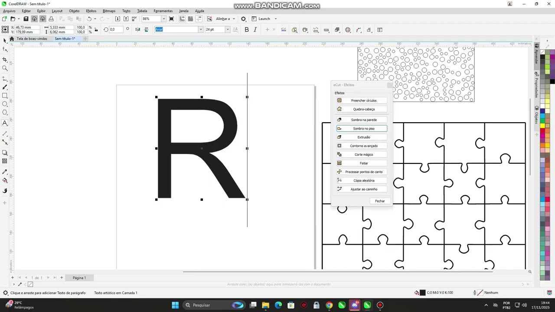555x312 pixels.
Task: Click Sombra na parede button
Action: [361, 120]
